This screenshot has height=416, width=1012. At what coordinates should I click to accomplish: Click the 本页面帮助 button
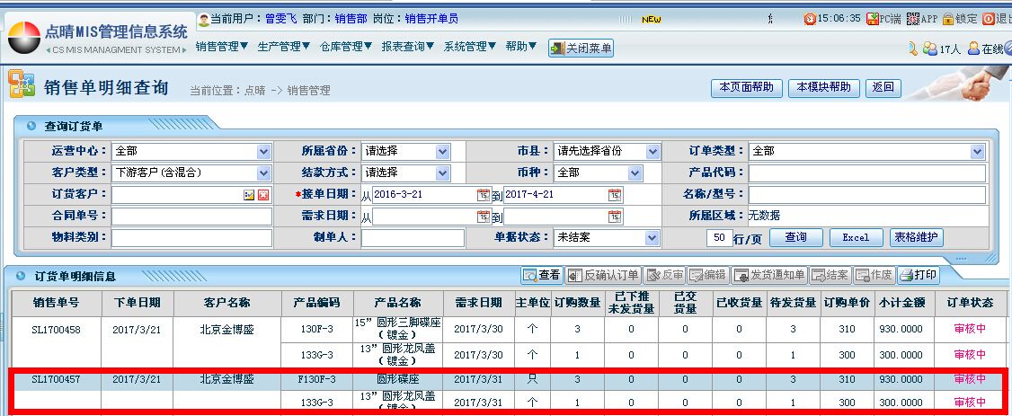coord(746,87)
